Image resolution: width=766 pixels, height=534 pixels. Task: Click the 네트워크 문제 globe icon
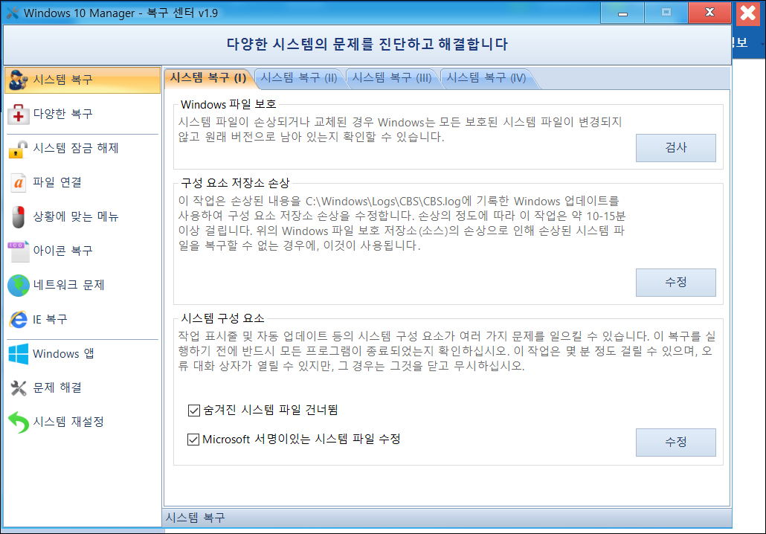pos(19,286)
